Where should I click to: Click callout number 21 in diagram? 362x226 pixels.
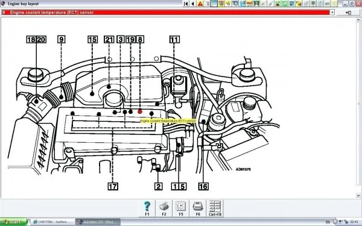[109, 39]
